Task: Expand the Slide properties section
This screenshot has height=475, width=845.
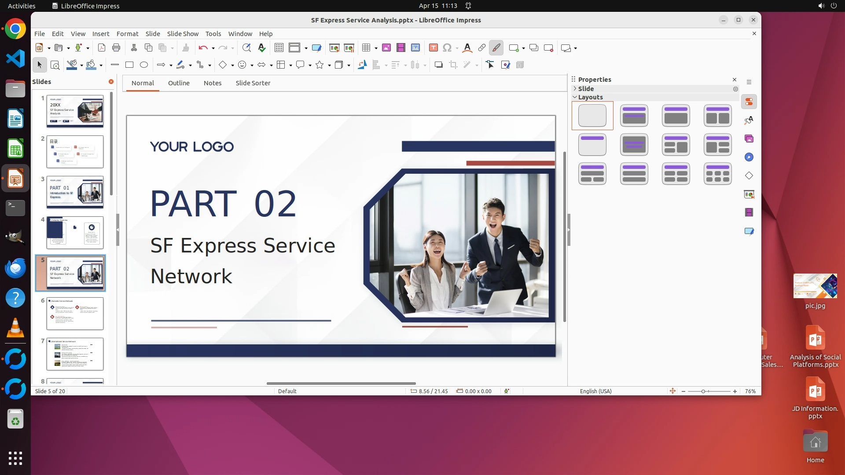Action: (575, 89)
